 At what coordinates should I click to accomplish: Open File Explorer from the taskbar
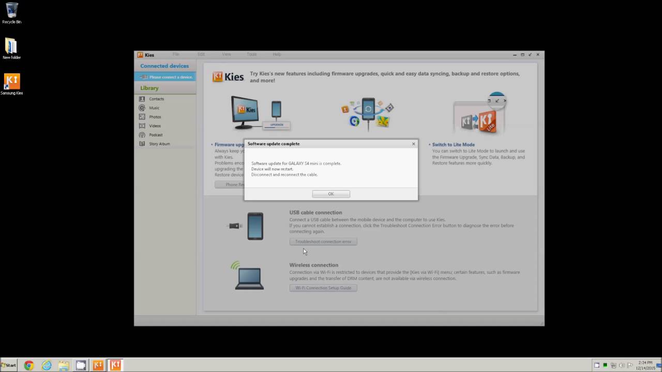[x=64, y=365]
